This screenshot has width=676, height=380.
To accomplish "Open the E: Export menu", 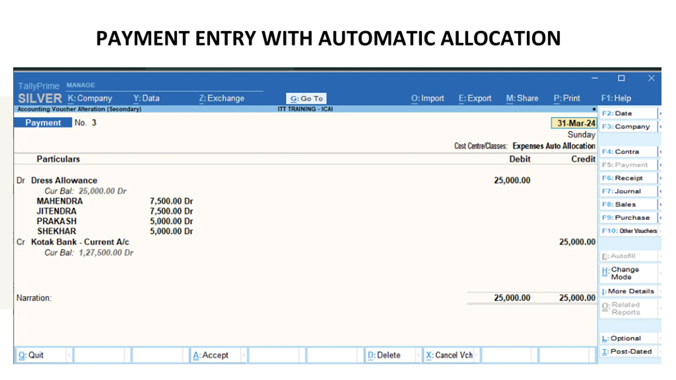I will [x=475, y=98].
